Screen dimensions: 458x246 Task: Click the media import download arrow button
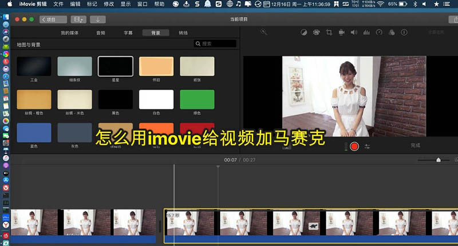click(97, 19)
